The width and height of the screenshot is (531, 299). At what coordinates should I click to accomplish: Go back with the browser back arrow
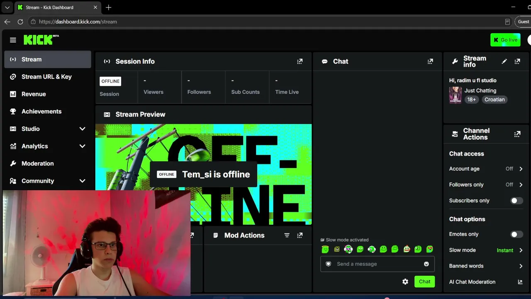point(7,22)
